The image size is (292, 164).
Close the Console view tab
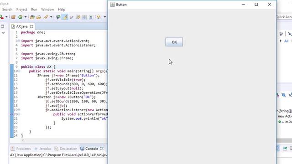(102, 149)
